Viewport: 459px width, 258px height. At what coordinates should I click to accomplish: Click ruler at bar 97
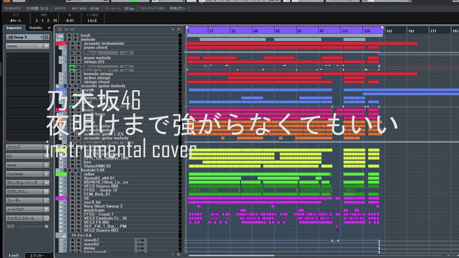[322, 31]
